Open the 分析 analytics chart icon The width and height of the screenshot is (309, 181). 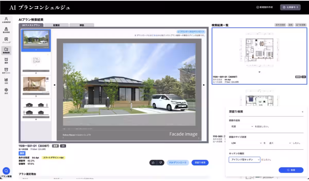pyautogui.click(x=6, y=80)
